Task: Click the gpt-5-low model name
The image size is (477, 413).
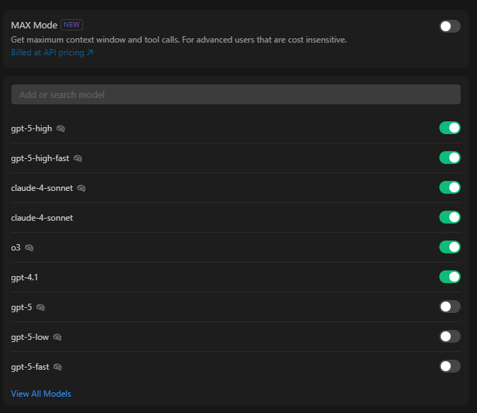Action: [x=30, y=337]
